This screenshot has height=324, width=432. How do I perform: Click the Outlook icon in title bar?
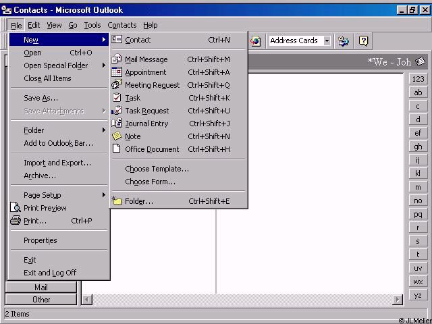(6, 10)
